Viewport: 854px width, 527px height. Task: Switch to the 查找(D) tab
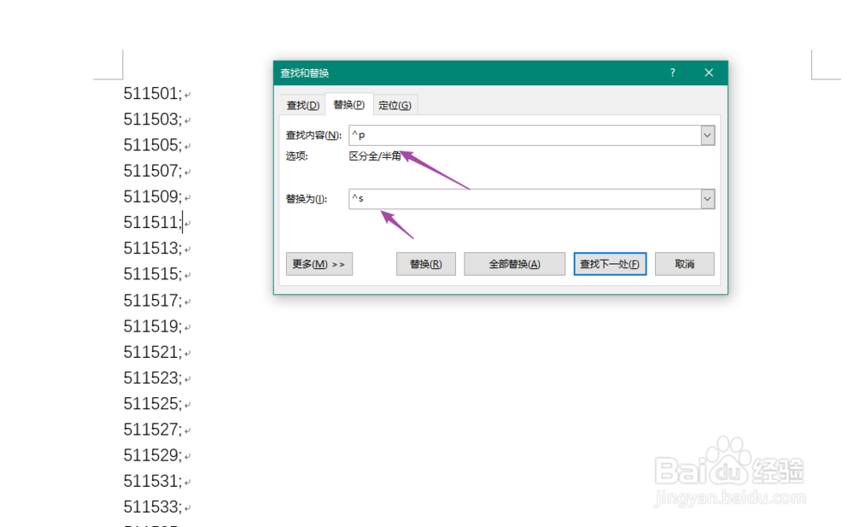pyautogui.click(x=303, y=105)
